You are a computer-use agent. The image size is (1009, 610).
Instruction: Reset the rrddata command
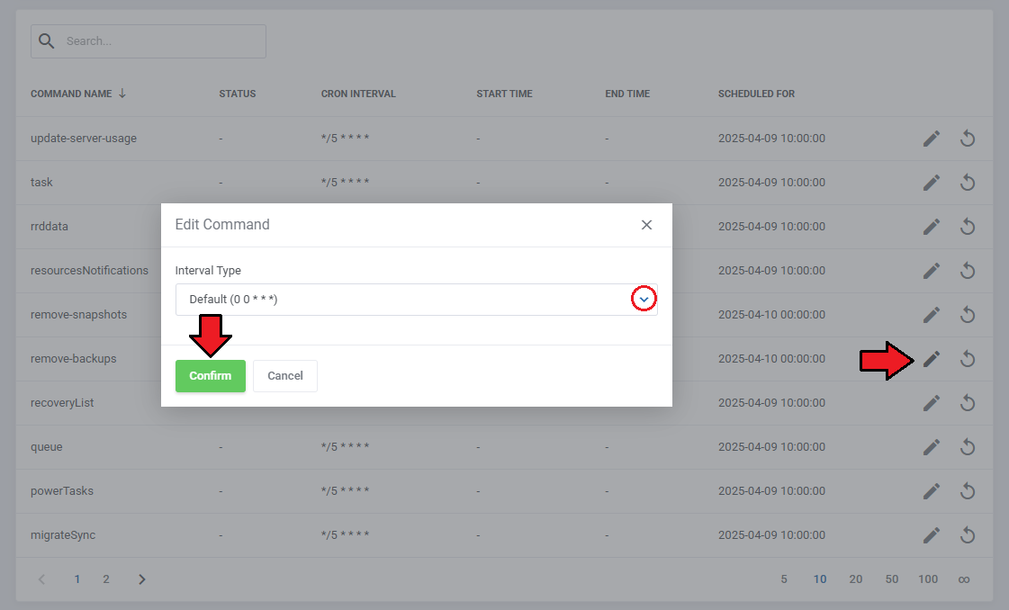pos(968,227)
